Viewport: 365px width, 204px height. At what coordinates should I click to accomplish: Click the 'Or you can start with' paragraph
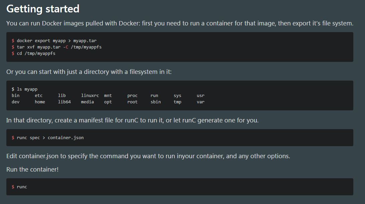89,72
